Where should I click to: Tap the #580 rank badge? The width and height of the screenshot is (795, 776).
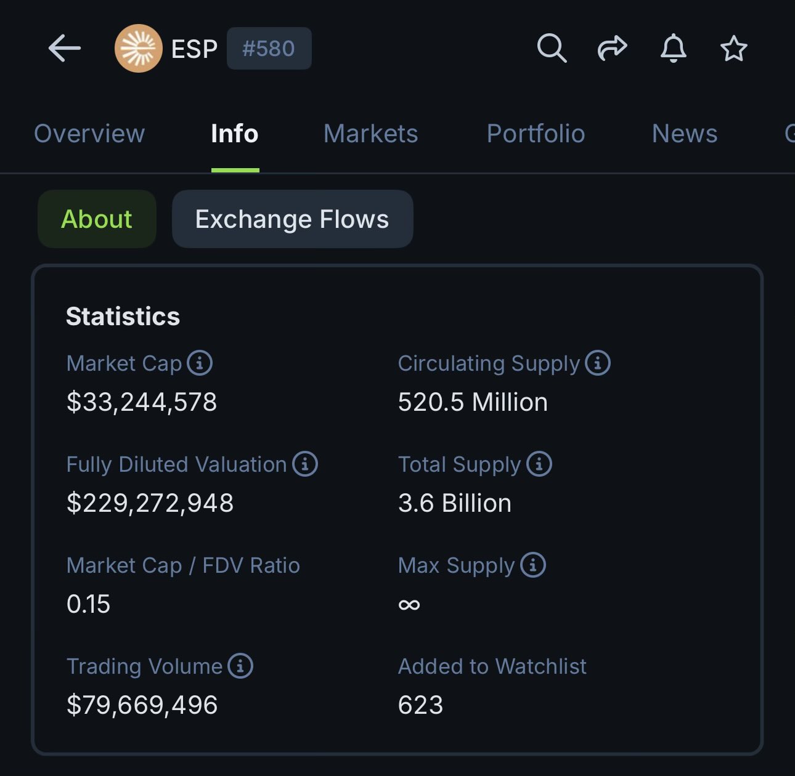[269, 49]
